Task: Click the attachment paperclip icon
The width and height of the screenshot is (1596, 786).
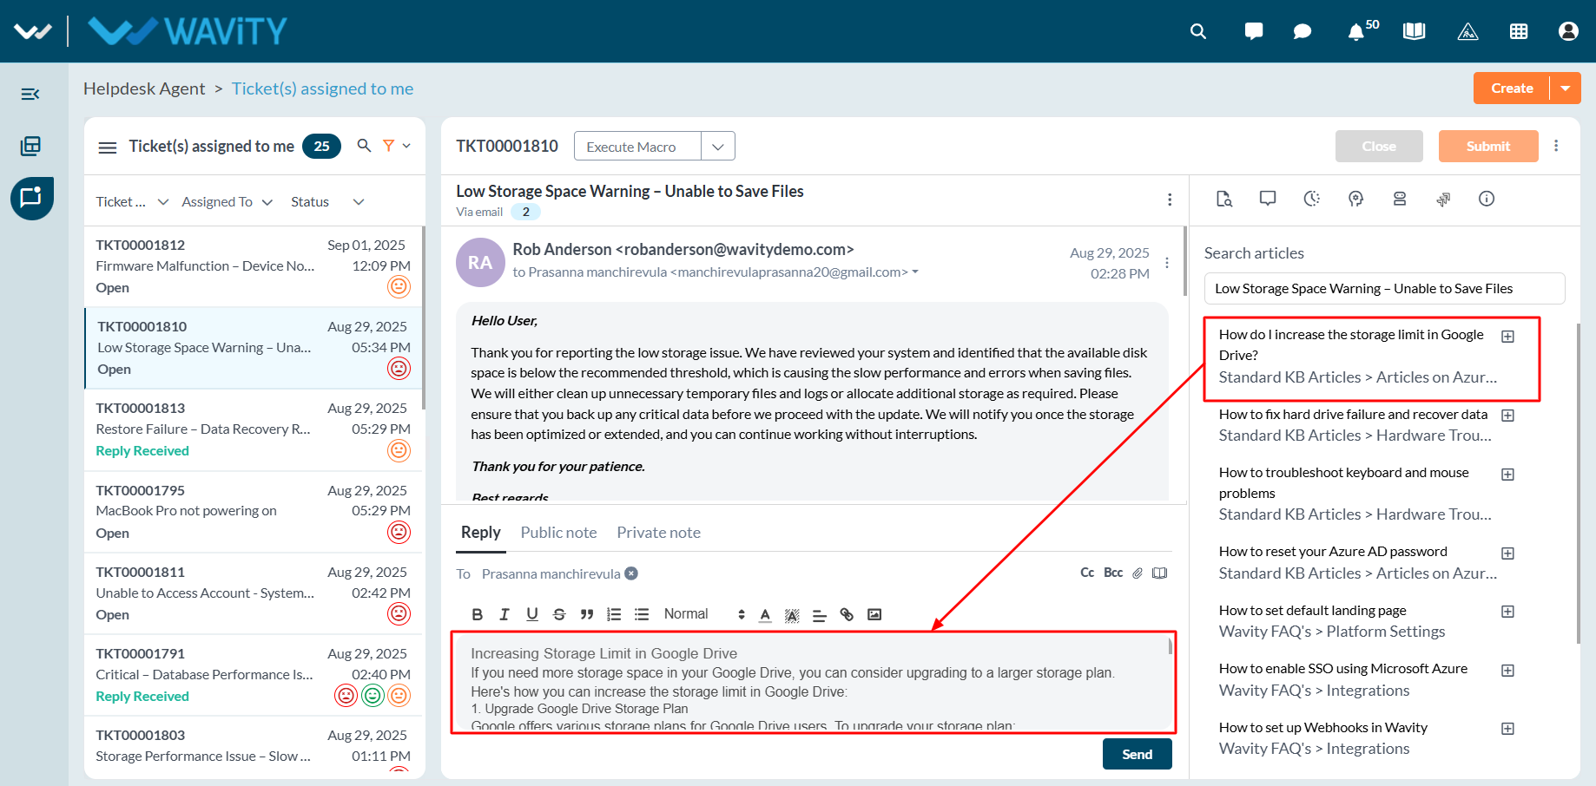Action: coord(1138,573)
